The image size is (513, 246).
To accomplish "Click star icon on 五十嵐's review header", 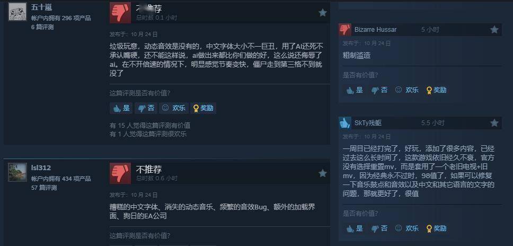I will pos(323,13).
